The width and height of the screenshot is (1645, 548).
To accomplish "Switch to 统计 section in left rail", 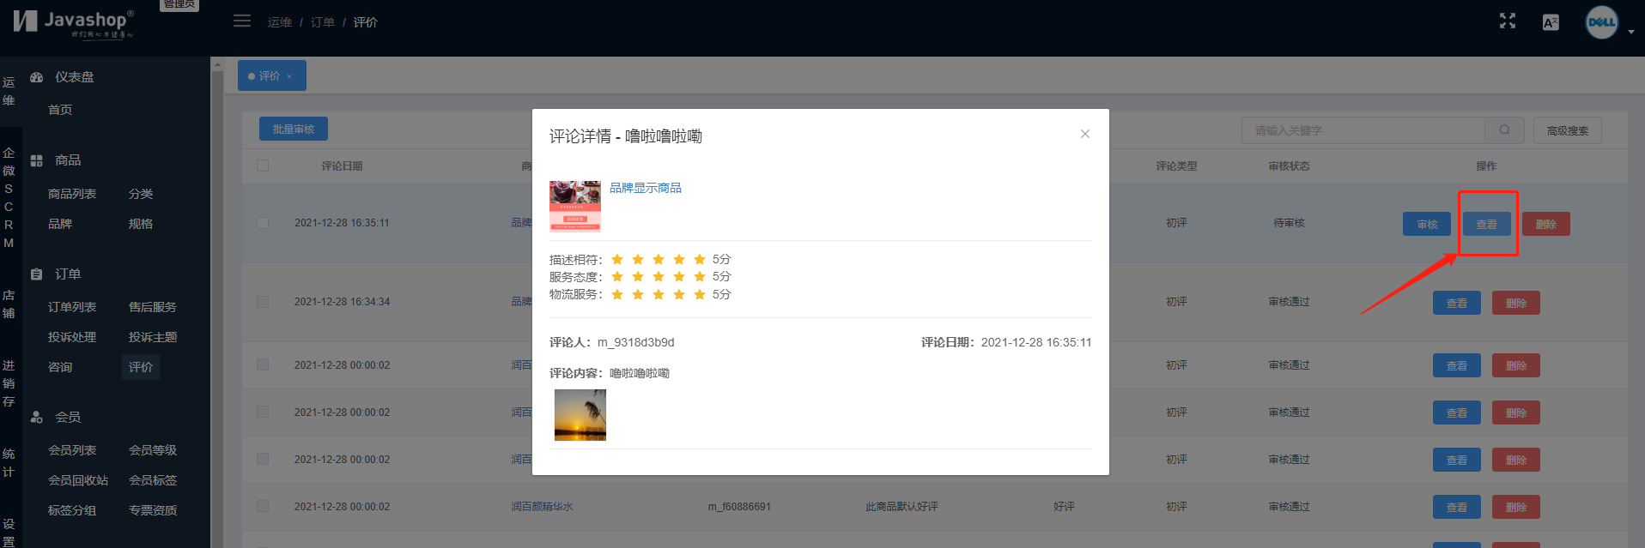I will 9,462.
